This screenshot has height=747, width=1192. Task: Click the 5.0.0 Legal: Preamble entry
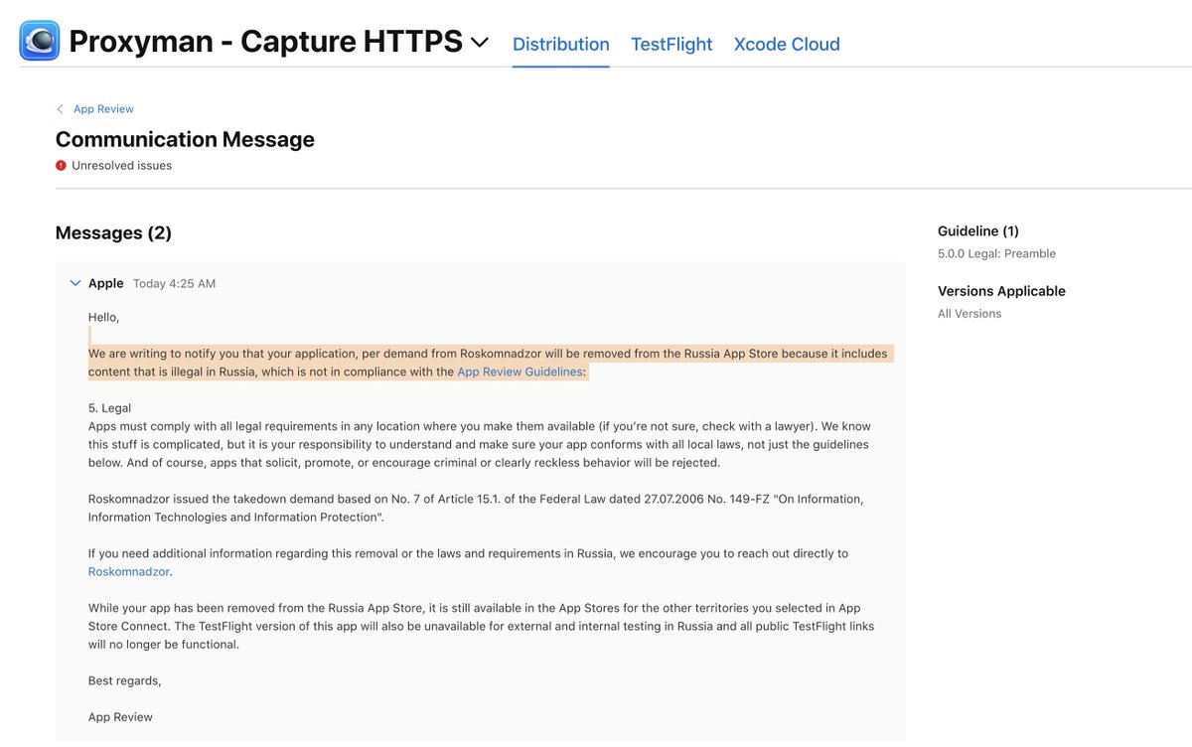click(x=996, y=253)
